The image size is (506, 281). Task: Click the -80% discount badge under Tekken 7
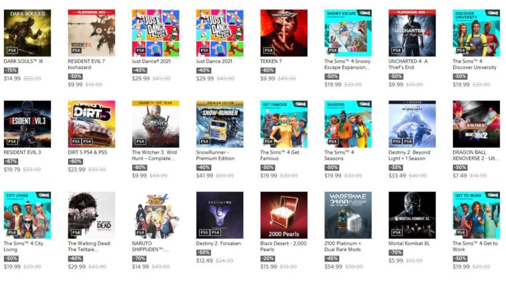coord(268,70)
